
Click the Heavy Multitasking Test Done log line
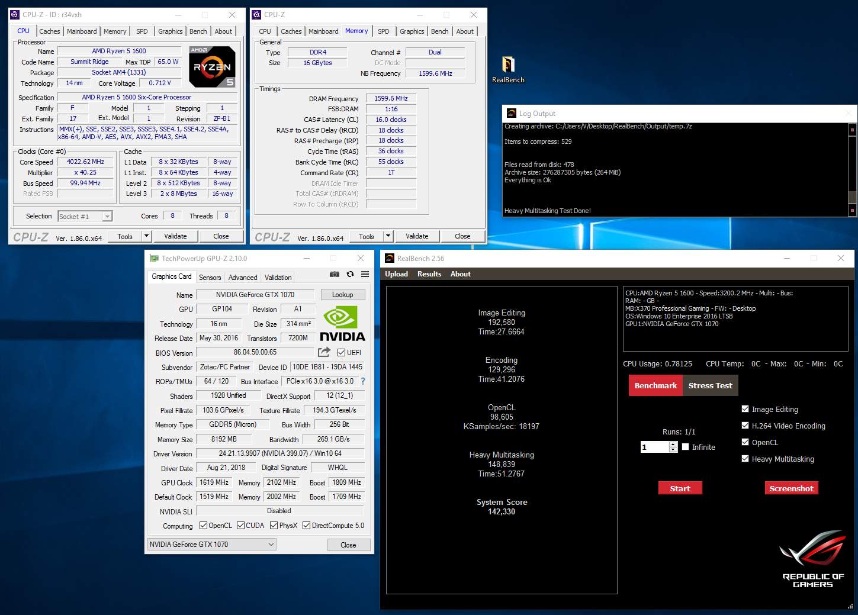coord(548,211)
